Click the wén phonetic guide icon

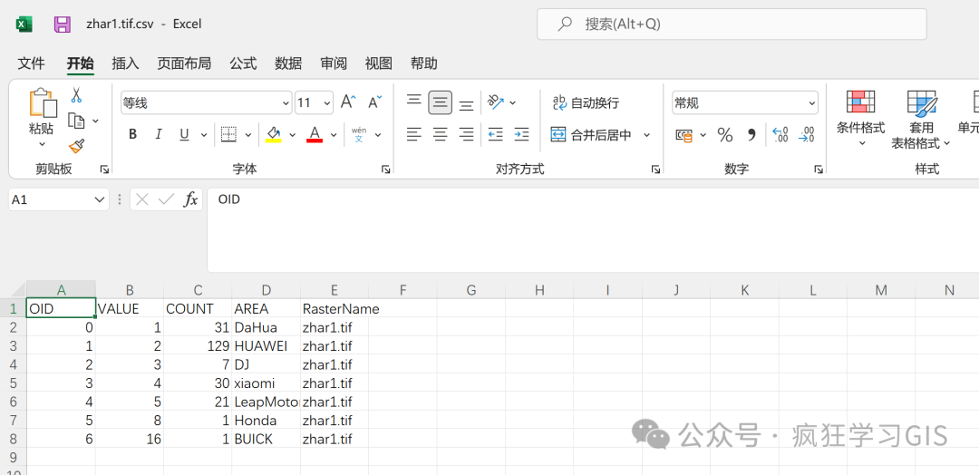pyautogui.click(x=359, y=134)
